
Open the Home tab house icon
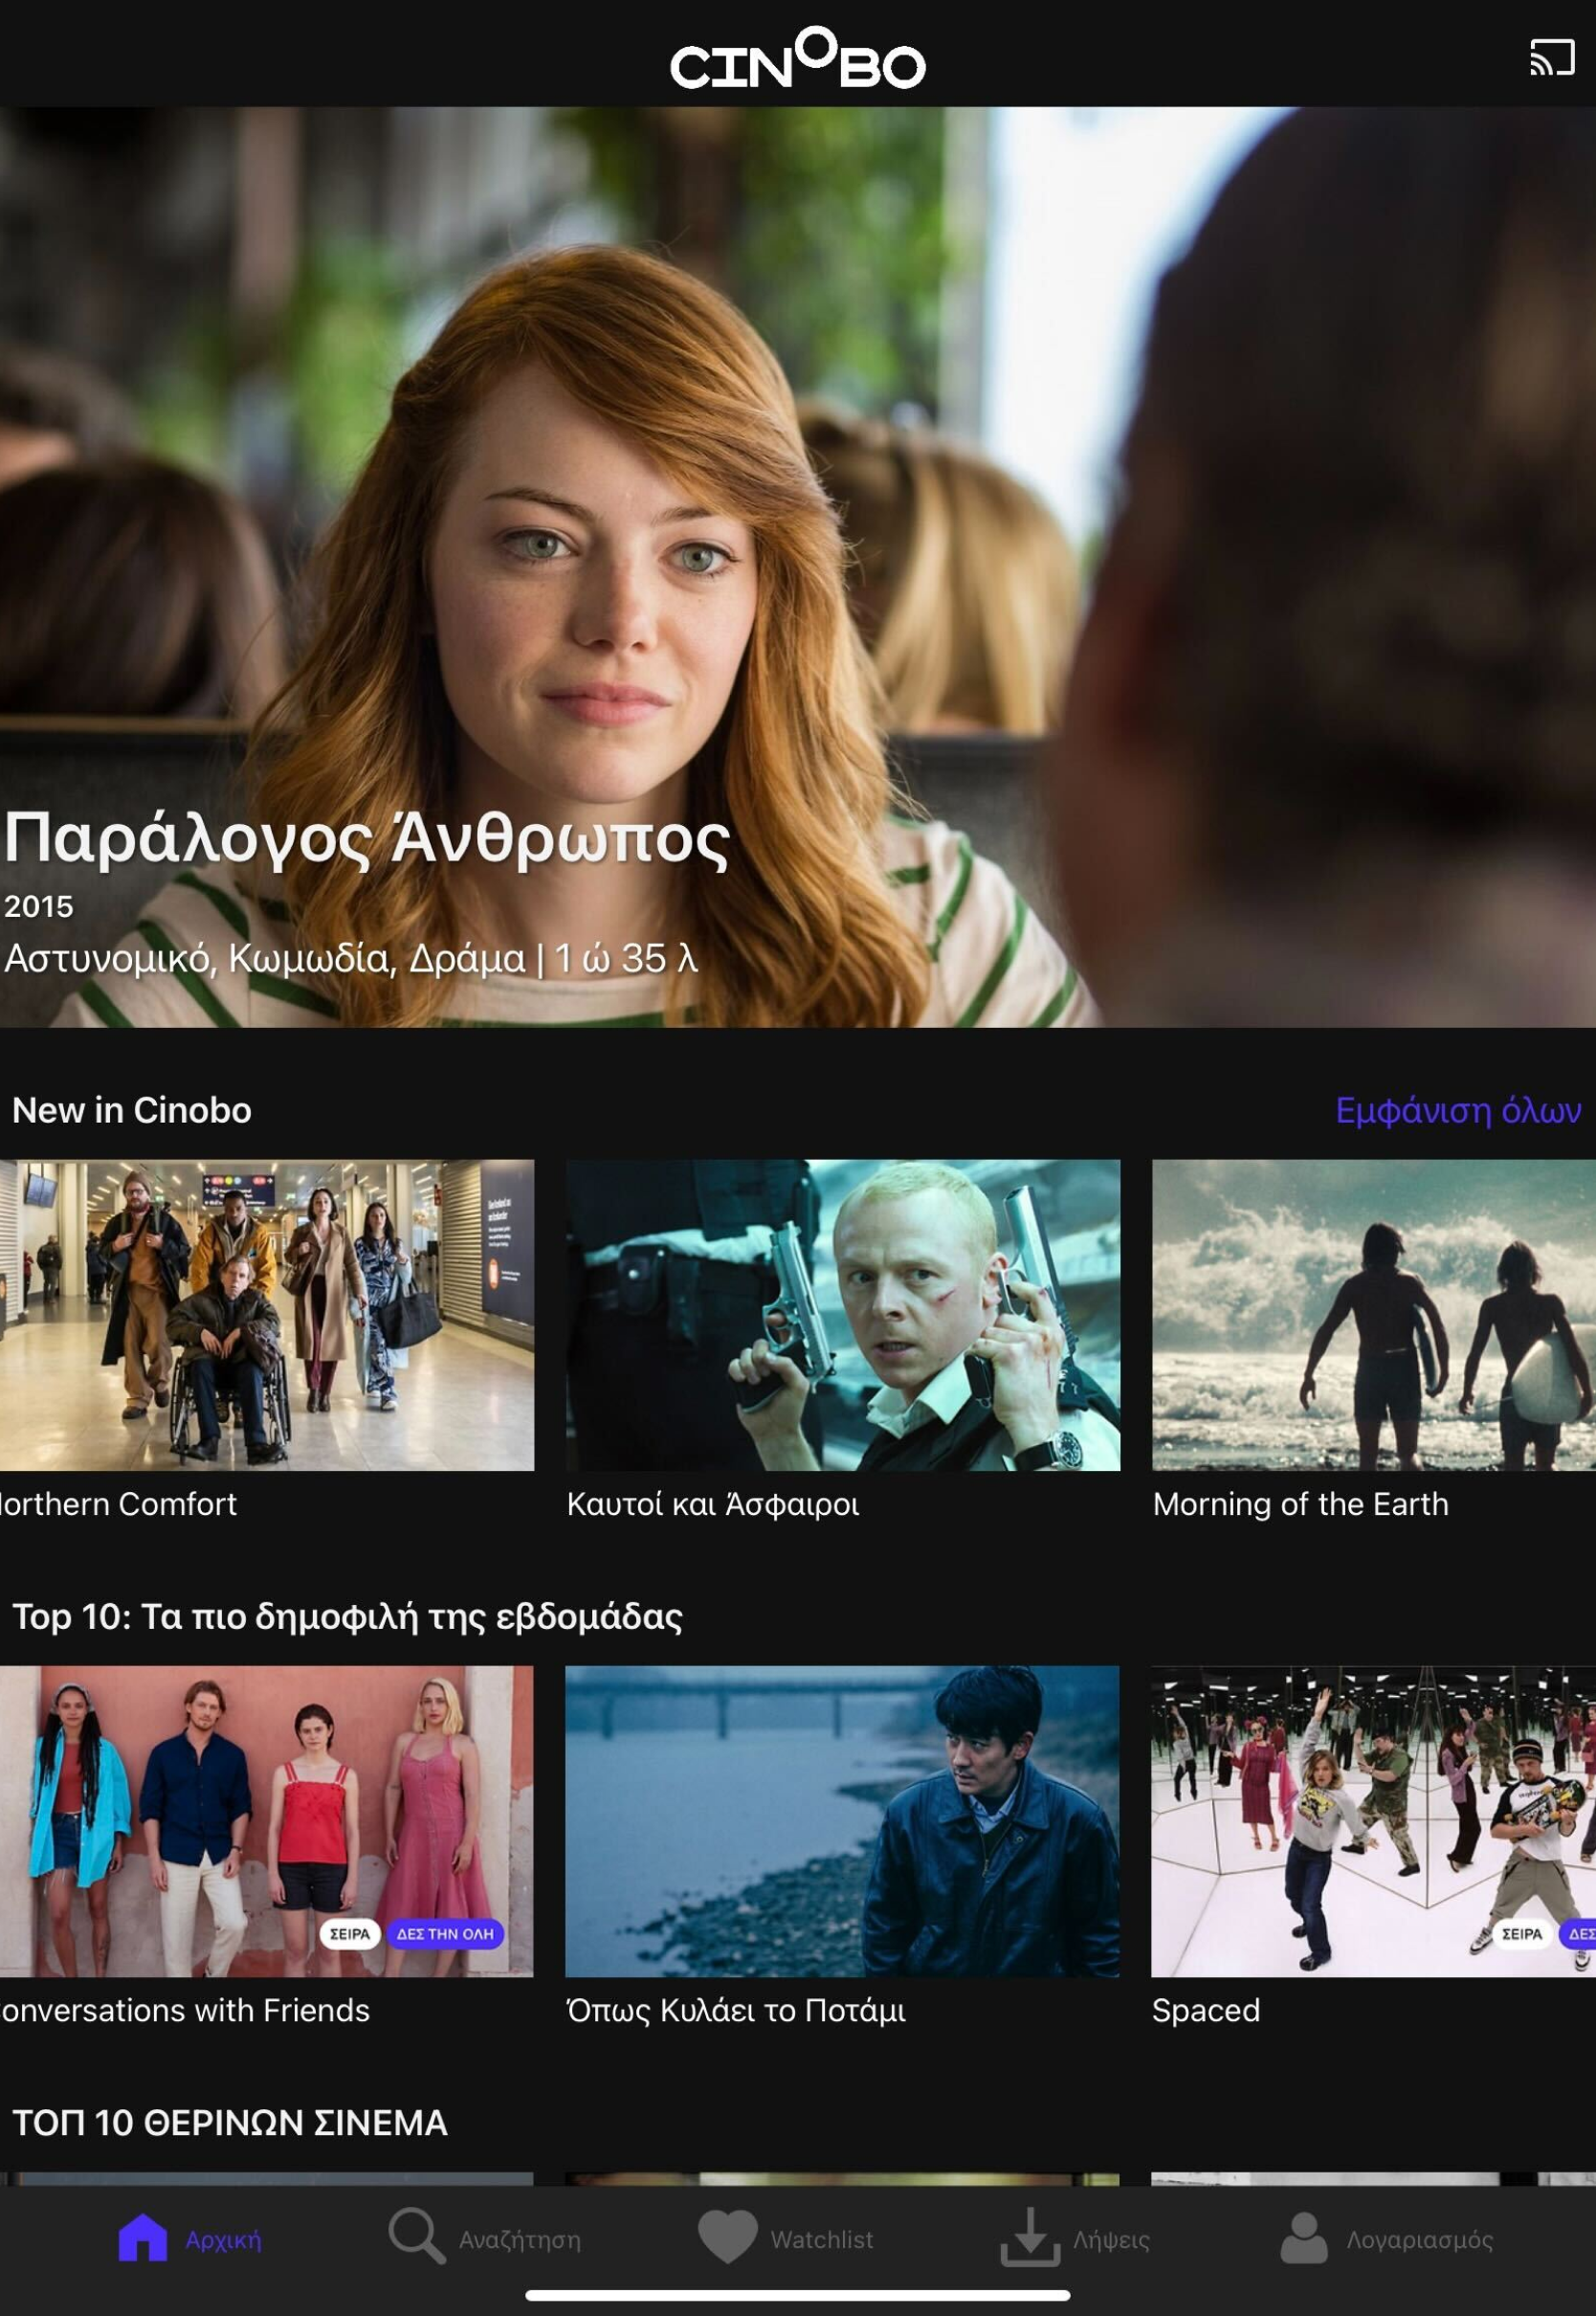pyautogui.click(x=143, y=2238)
